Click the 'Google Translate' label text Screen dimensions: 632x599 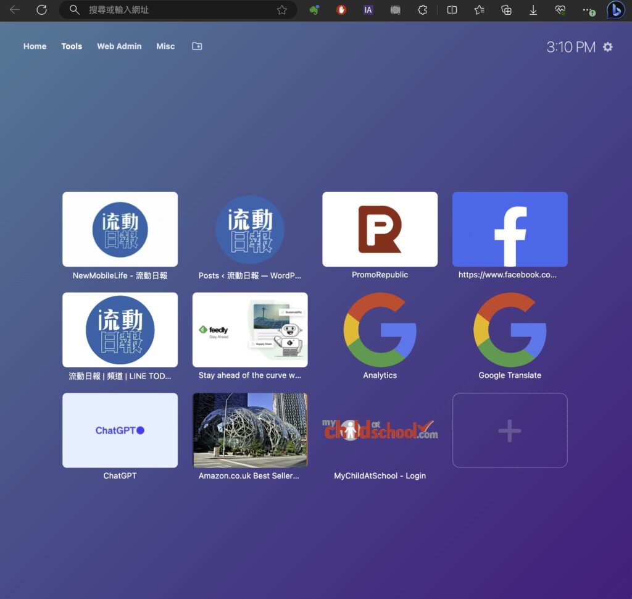pos(510,375)
